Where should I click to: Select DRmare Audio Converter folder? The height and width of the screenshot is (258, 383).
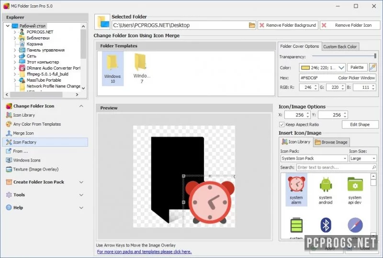(x=53, y=68)
